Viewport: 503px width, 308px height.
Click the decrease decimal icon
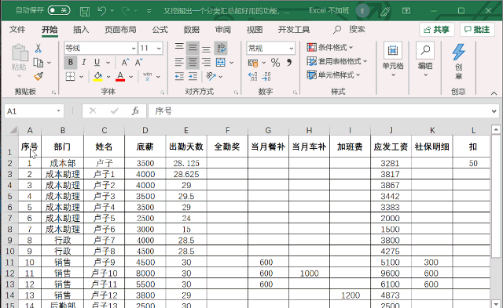coord(266,76)
